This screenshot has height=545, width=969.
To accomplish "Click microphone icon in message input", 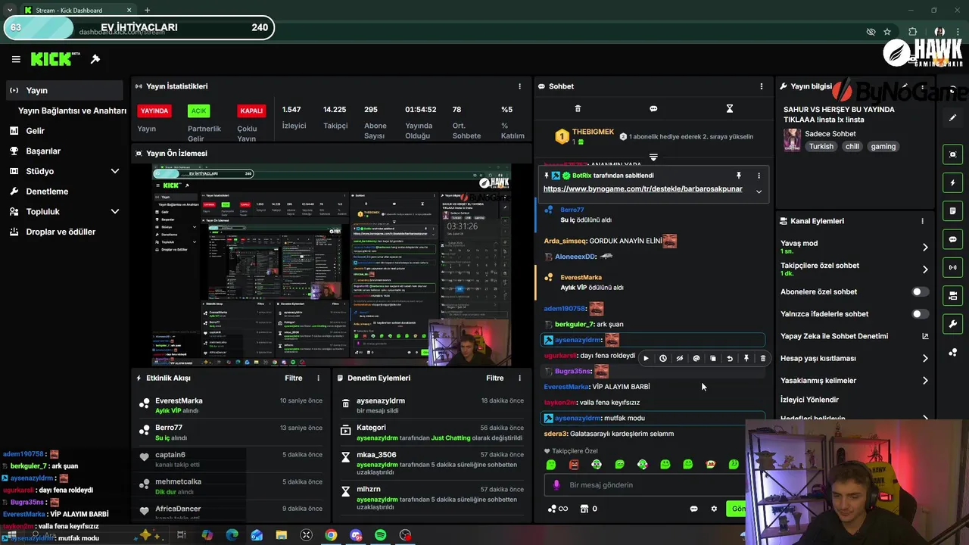I will tap(556, 484).
